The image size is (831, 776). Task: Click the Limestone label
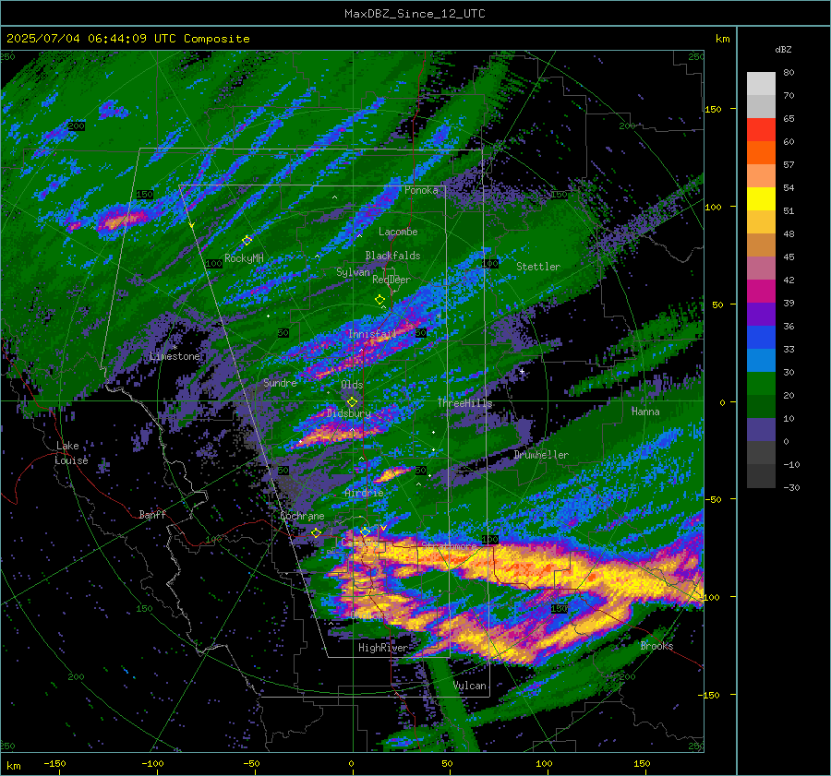click(x=175, y=356)
